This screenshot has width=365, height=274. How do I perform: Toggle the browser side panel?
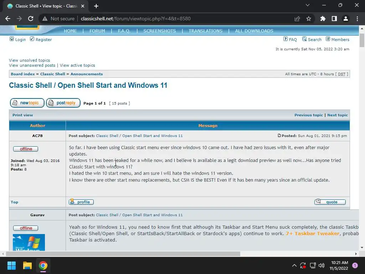click(x=334, y=19)
